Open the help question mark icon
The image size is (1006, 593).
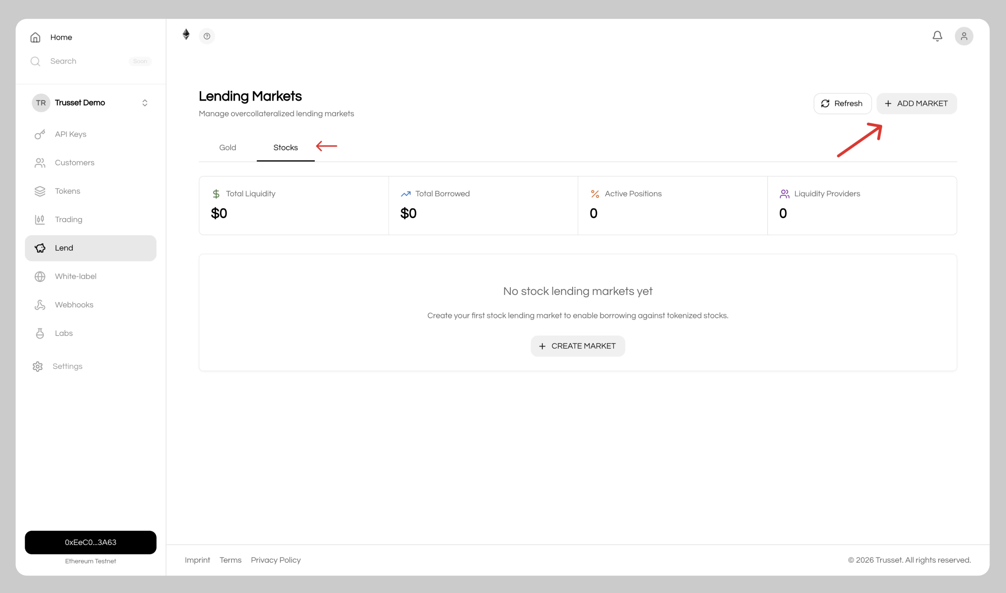207,36
